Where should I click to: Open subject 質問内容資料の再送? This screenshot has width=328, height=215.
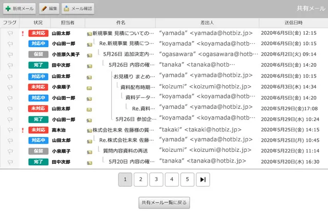tap(125, 151)
